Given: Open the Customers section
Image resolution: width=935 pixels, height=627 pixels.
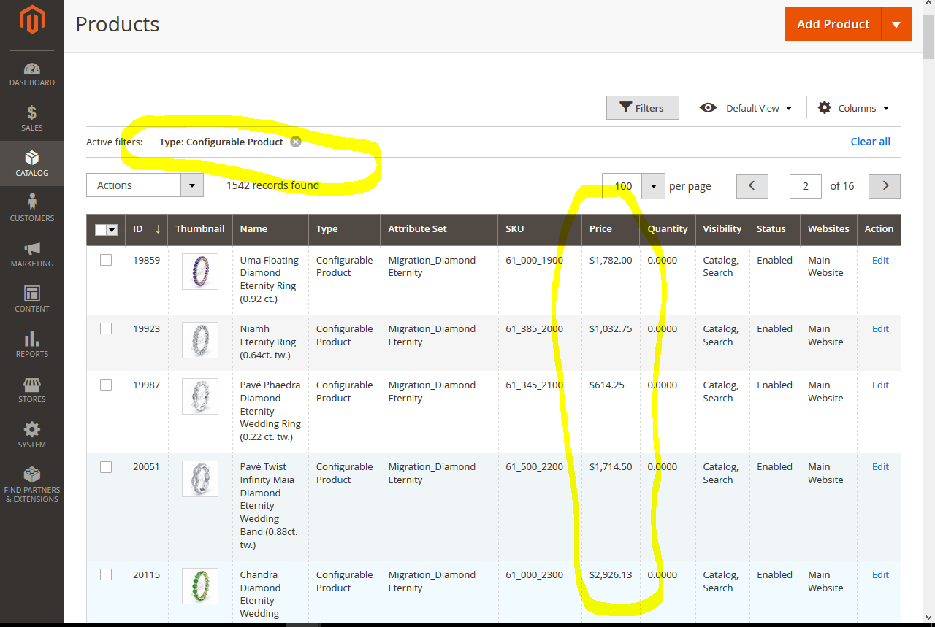Looking at the screenshot, I should click(31, 208).
